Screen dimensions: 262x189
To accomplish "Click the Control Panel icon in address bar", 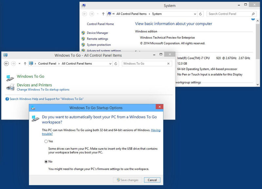I will tap(31, 63).
